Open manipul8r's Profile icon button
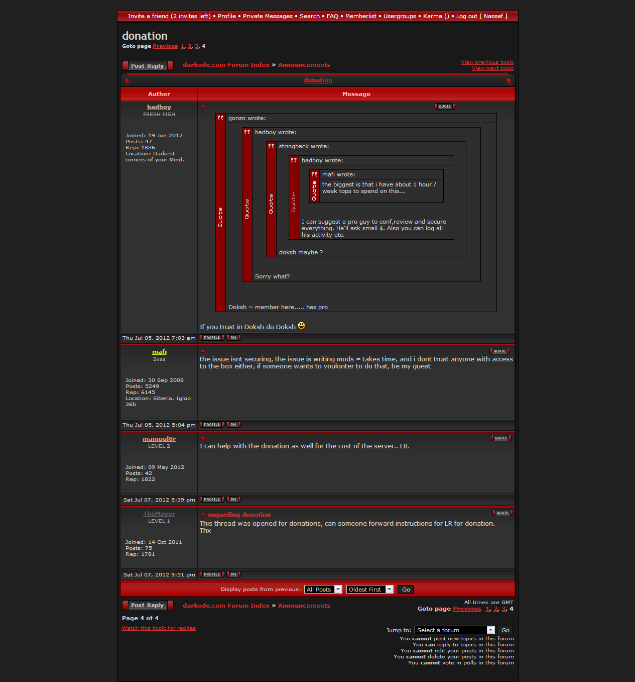Screen dimensions: 635x682 [212, 500]
